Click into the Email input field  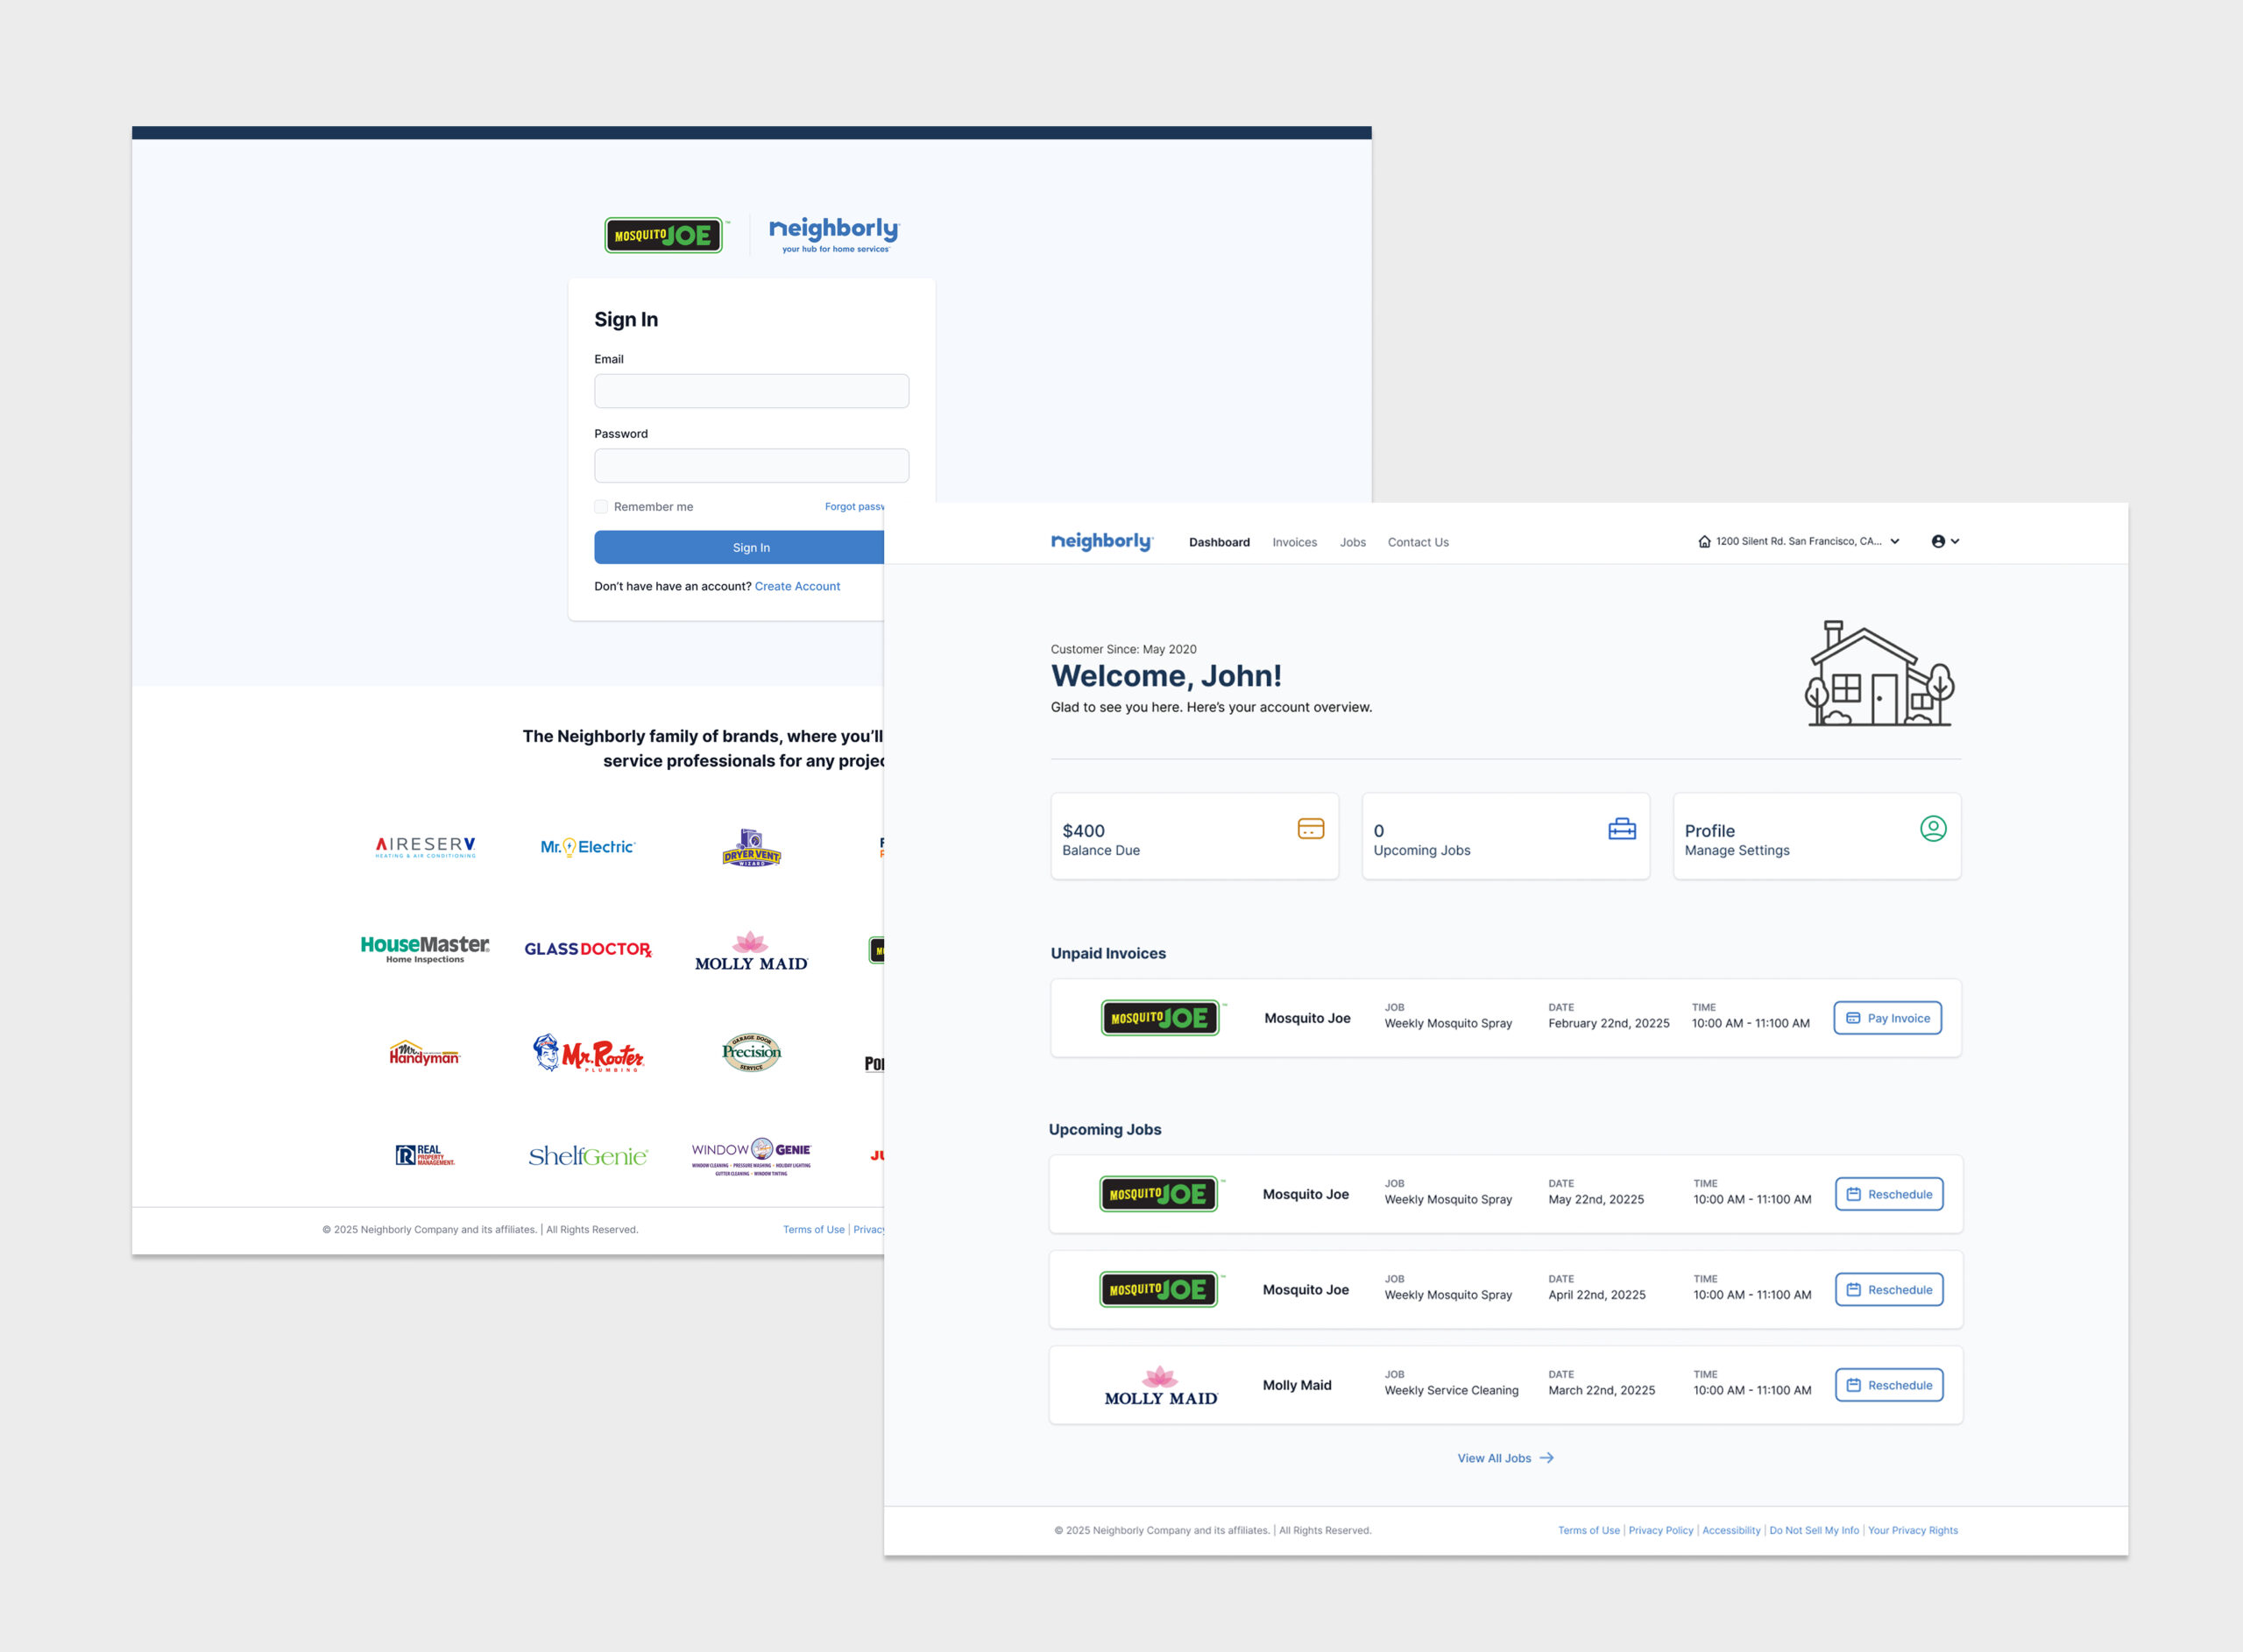click(x=751, y=391)
